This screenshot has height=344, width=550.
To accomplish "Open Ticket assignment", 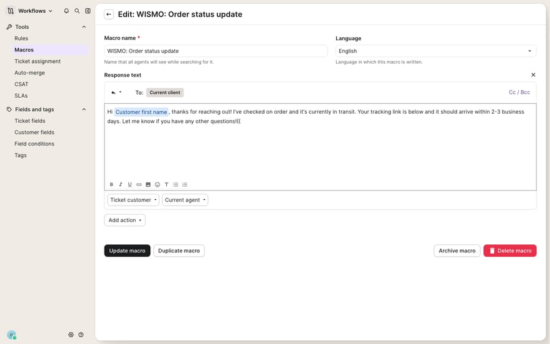I will click(x=37, y=61).
